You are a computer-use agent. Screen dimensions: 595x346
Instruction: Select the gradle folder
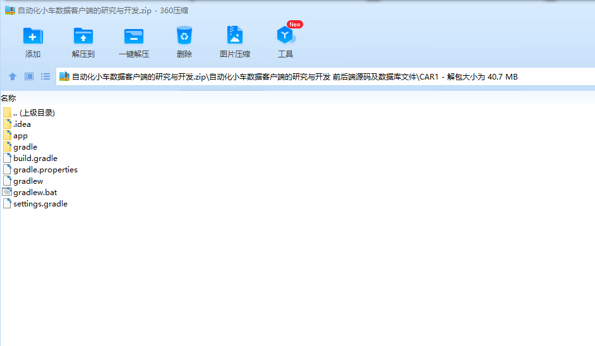click(x=20, y=147)
